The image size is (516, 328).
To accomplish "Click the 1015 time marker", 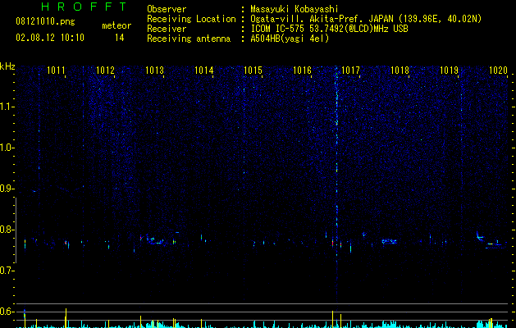I will pos(253,71).
